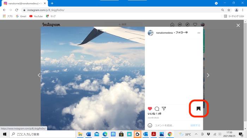Select the nanakome browser tab
This screenshot has width=247, height=138.
(x=24, y=3)
